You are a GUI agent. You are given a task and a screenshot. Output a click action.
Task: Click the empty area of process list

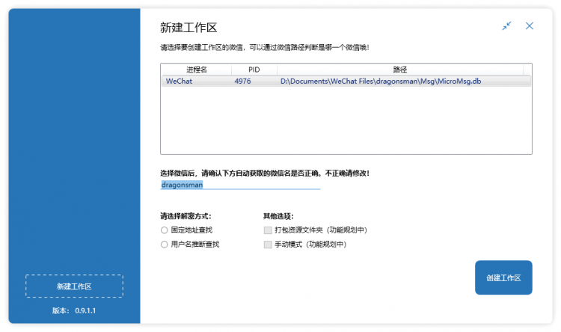346,120
